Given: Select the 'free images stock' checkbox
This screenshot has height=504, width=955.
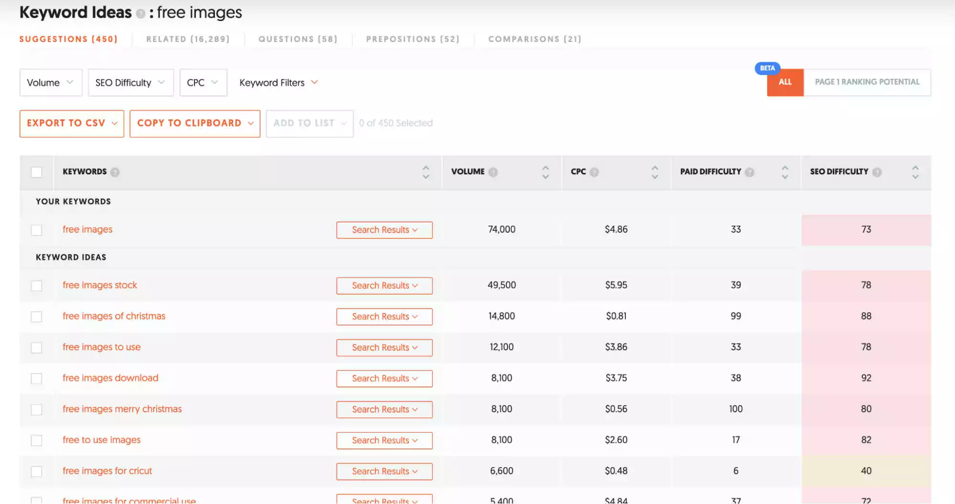Looking at the screenshot, I should click(x=37, y=286).
